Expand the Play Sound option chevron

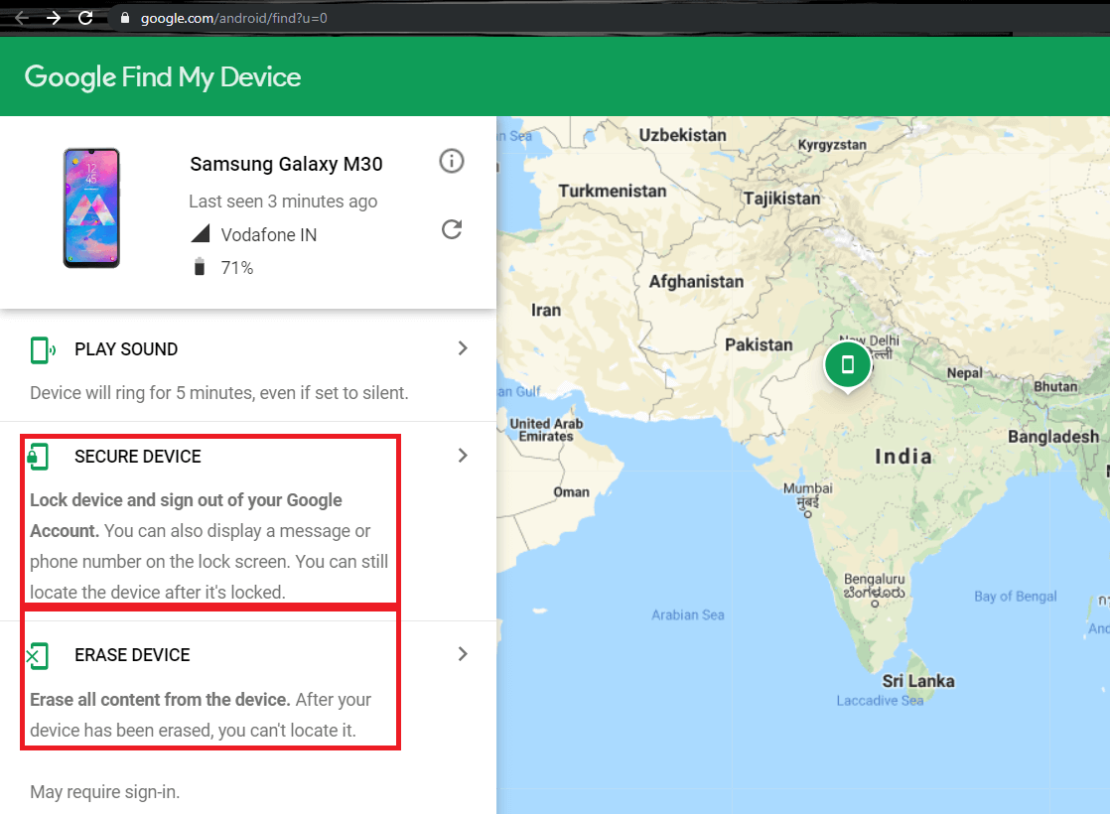pyautogui.click(x=462, y=348)
